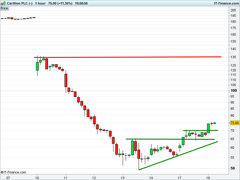Screen dimensions: 240x180
Task: Open the 1 hour timeframe label
Action: point(40,3)
